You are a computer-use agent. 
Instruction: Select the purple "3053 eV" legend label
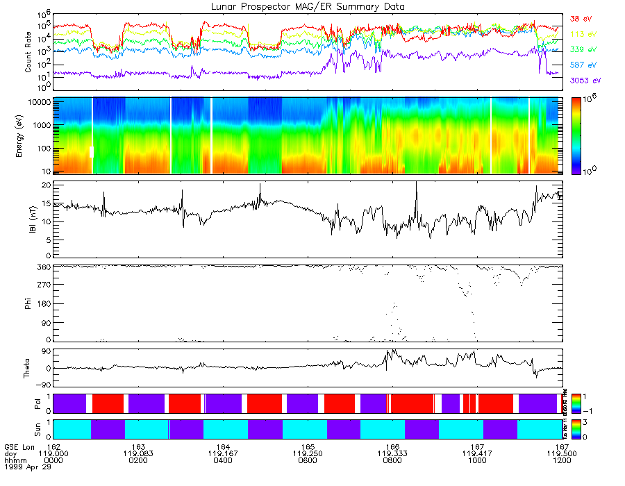click(x=585, y=81)
